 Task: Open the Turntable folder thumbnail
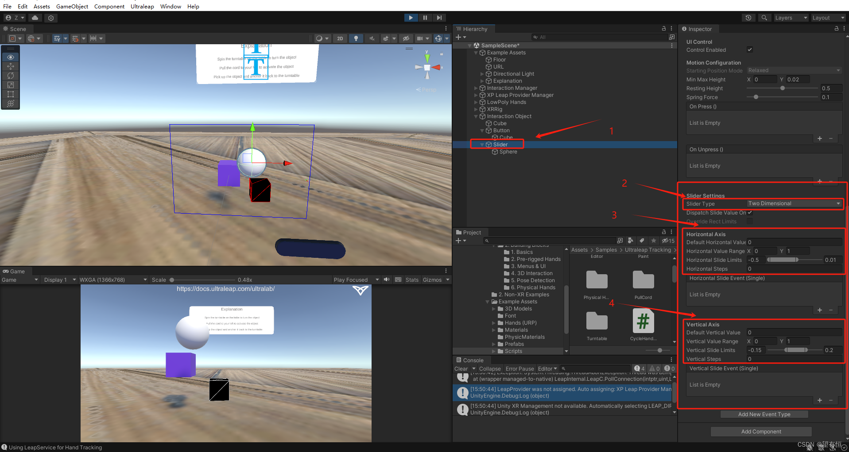pos(597,325)
